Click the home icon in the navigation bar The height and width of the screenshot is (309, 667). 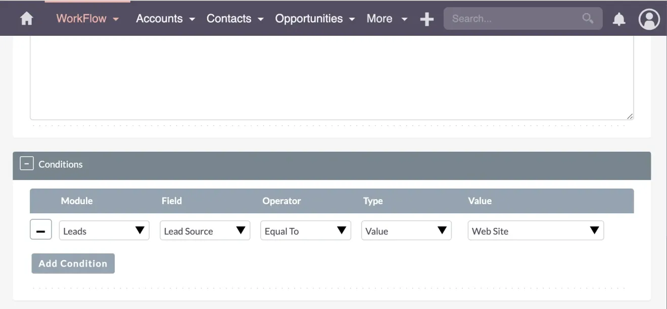click(26, 19)
